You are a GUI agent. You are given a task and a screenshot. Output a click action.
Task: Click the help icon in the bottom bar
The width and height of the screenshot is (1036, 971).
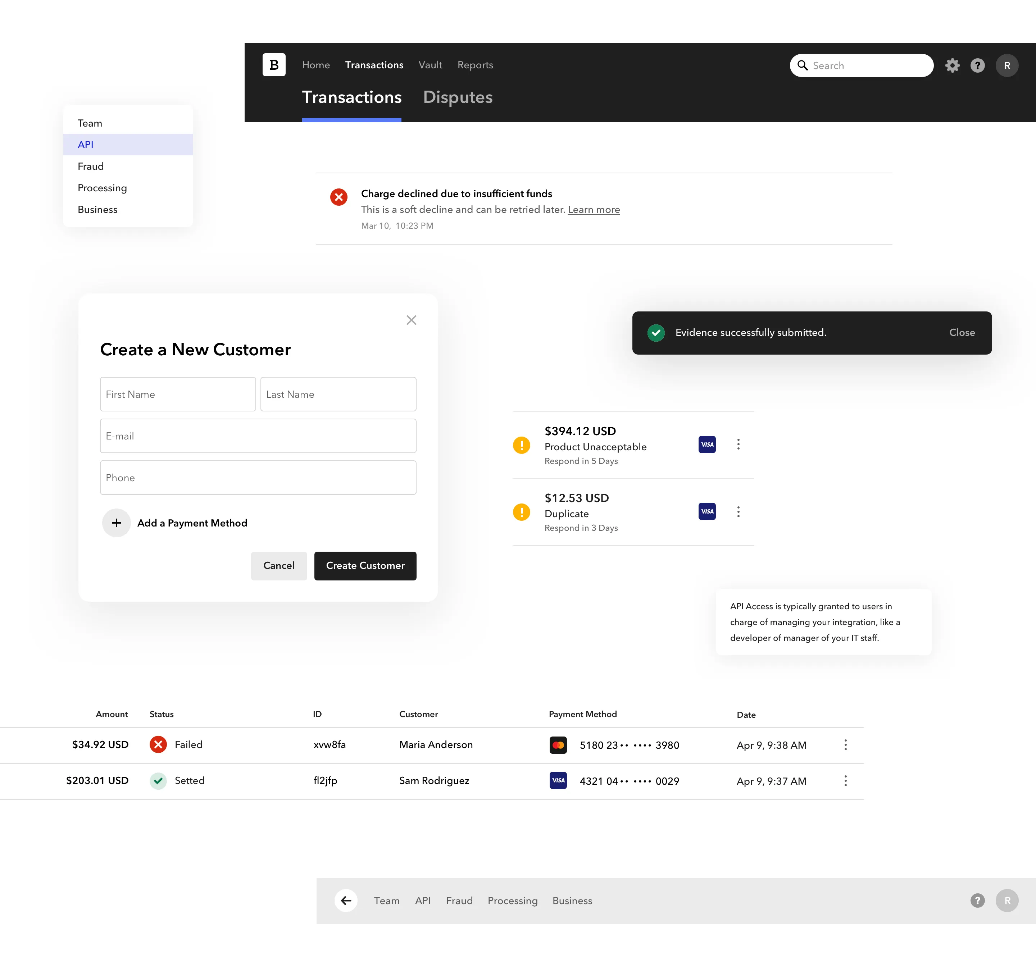pos(978,901)
